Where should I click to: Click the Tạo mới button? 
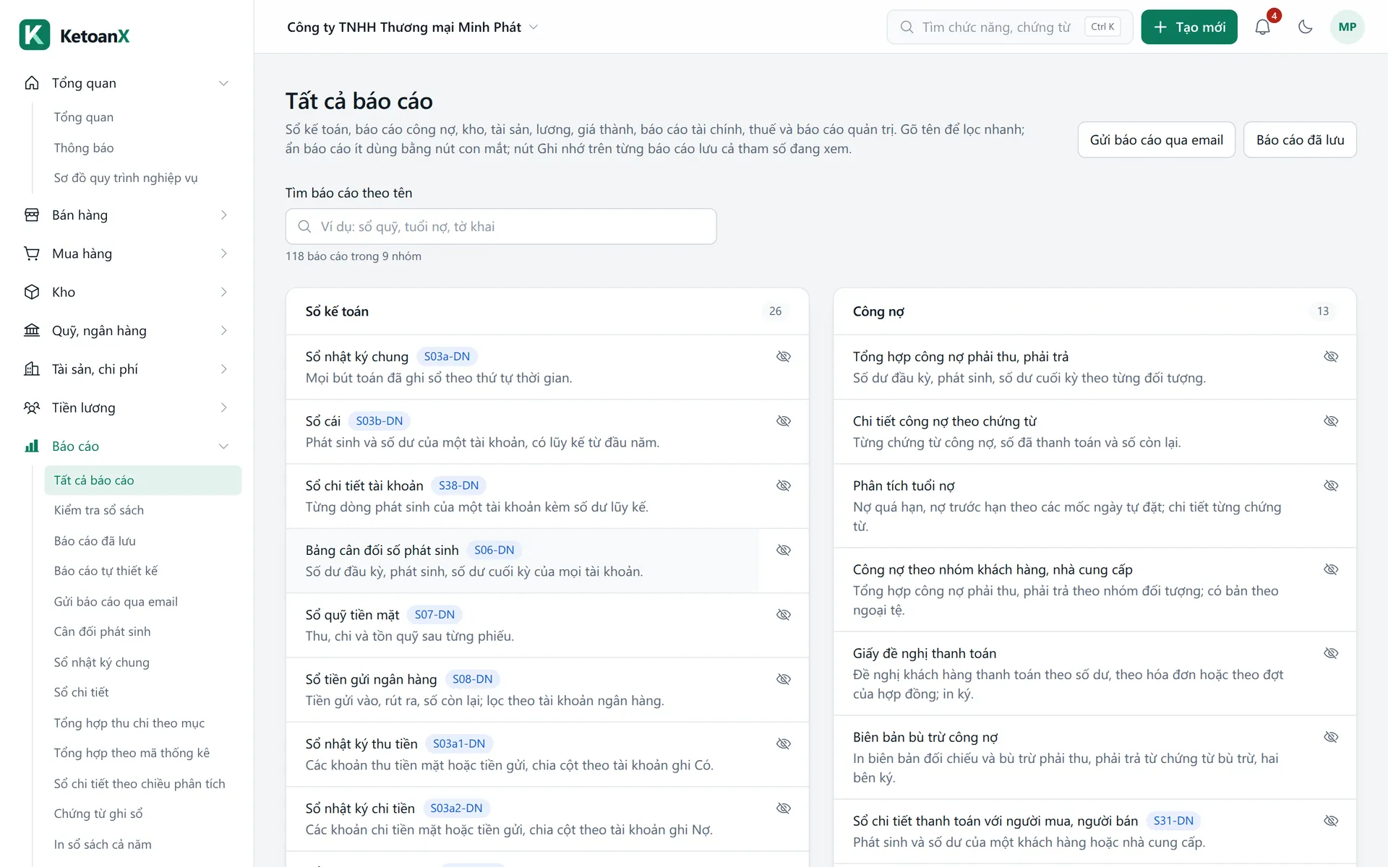1189,27
